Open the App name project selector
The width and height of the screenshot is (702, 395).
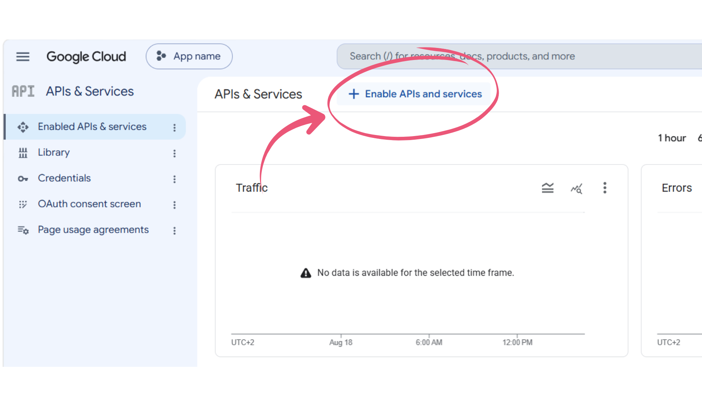pyautogui.click(x=189, y=56)
